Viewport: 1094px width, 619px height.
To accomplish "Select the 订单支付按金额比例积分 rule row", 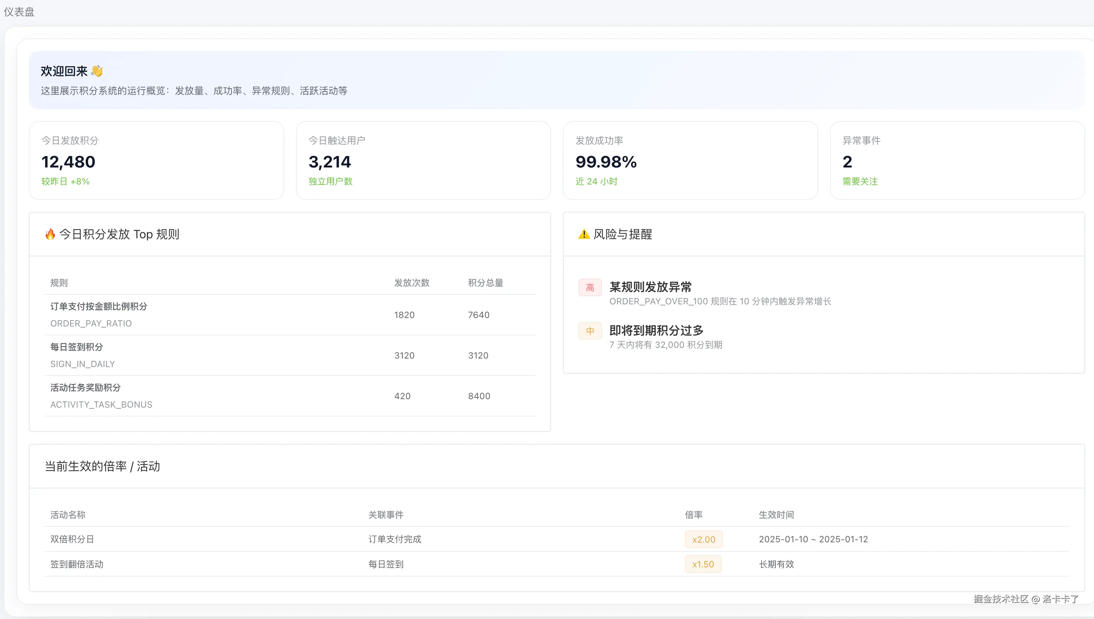I will 99,307.
